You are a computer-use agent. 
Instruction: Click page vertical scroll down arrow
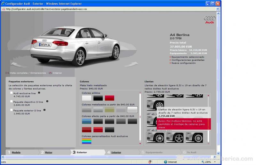[x=218, y=153]
